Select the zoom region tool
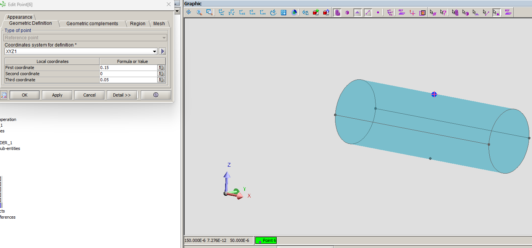This screenshot has width=532, height=248. click(x=210, y=13)
